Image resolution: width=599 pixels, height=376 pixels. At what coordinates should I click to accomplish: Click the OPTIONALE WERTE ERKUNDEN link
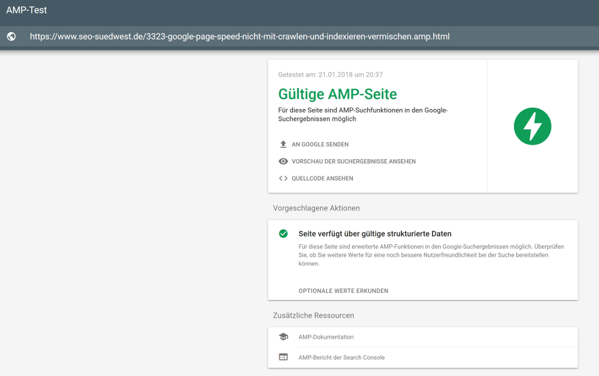point(343,290)
